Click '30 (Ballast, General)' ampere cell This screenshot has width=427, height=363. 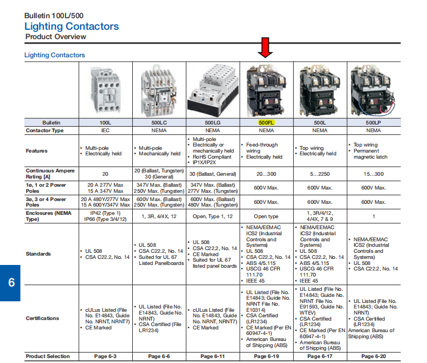213,174
